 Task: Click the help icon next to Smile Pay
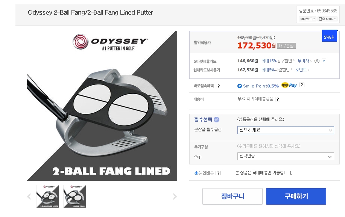pos(302,85)
